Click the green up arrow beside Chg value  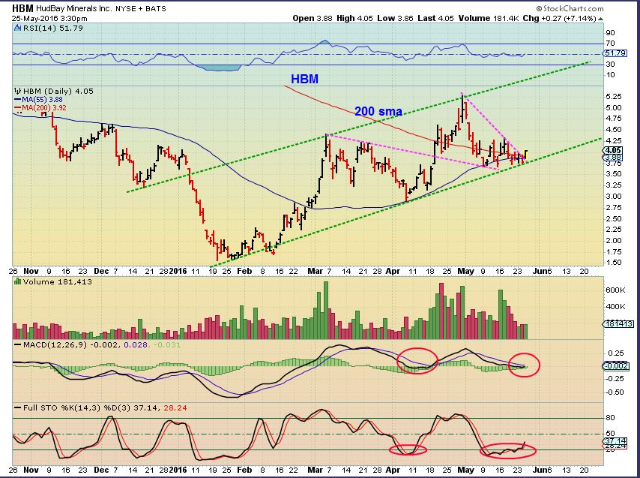coord(601,19)
